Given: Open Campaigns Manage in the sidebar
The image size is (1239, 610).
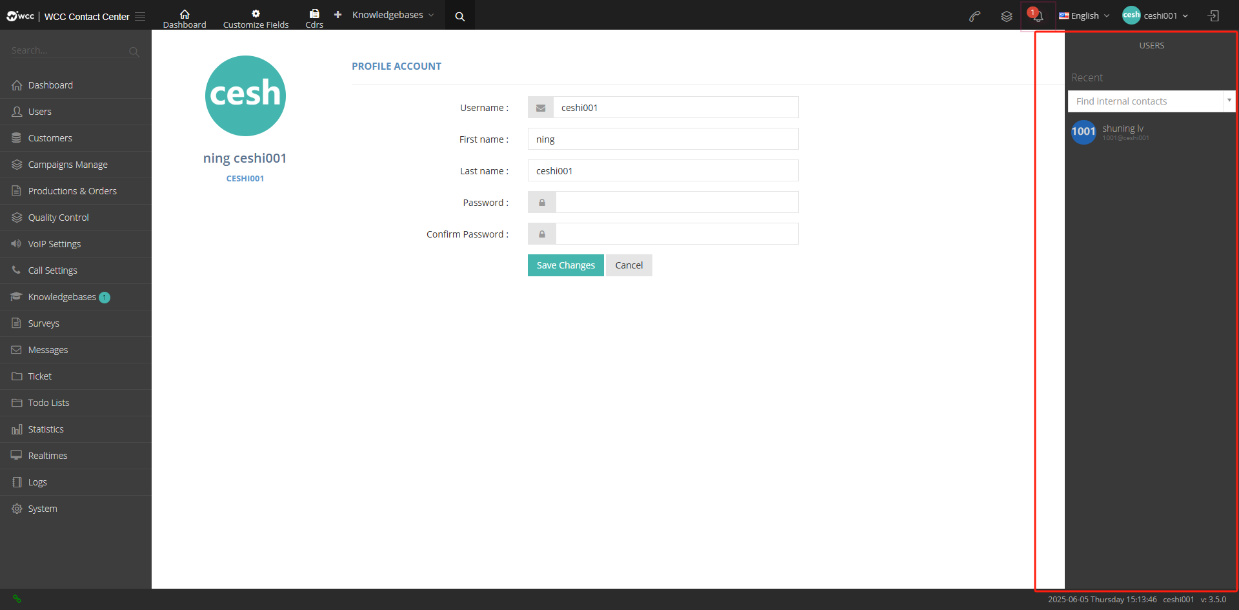Looking at the screenshot, I should pyautogui.click(x=76, y=165).
